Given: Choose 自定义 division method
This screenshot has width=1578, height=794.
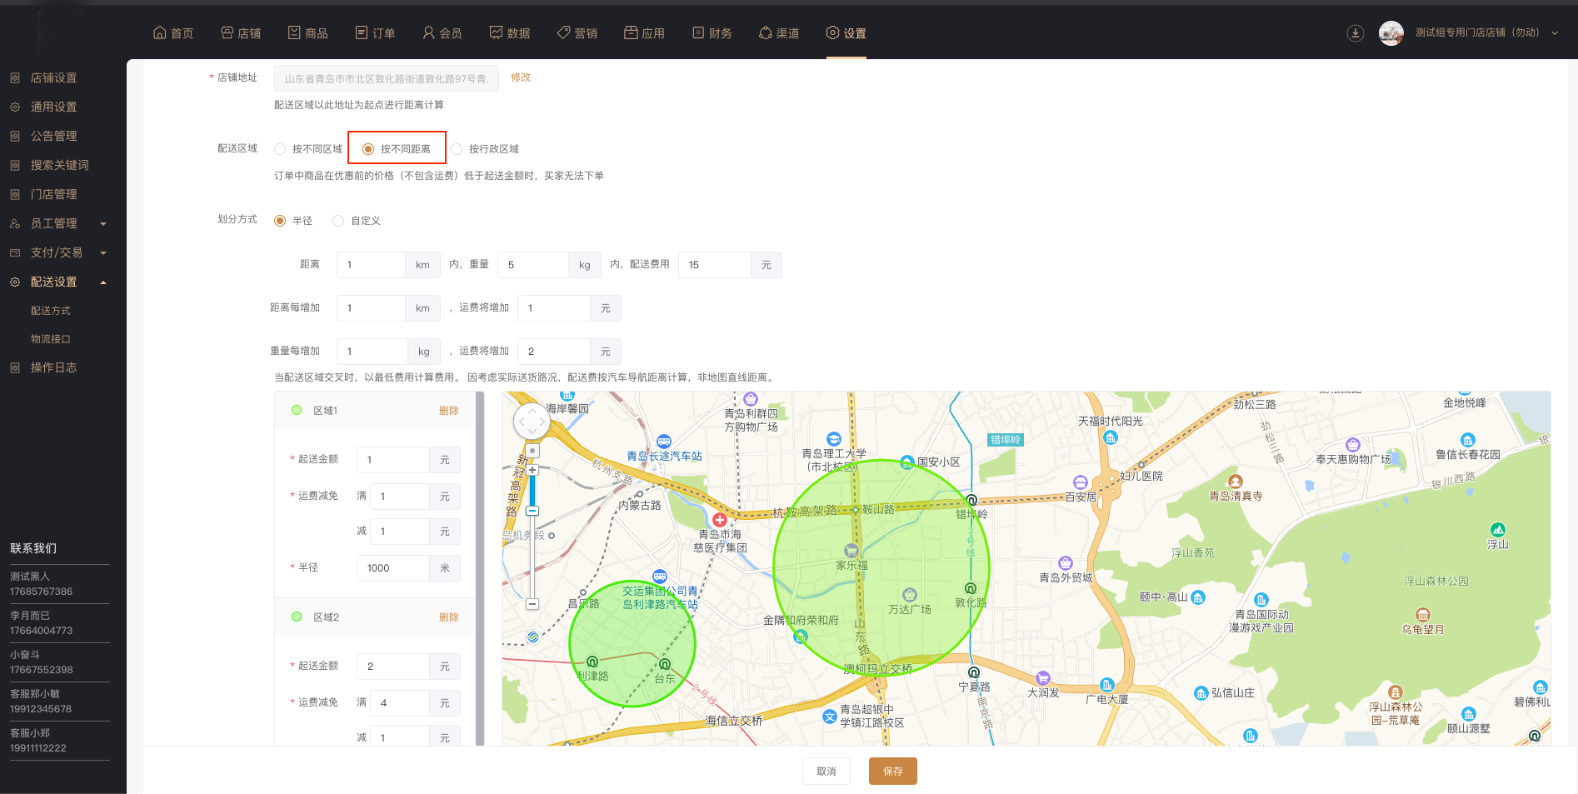Looking at the screenshot, I should (x=338, y=221).
